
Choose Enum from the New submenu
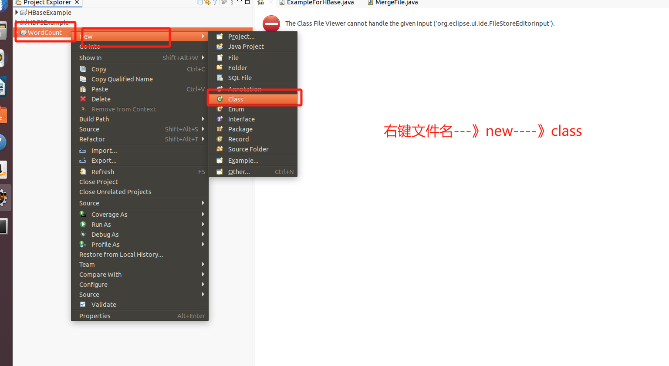tap(253, 109)
